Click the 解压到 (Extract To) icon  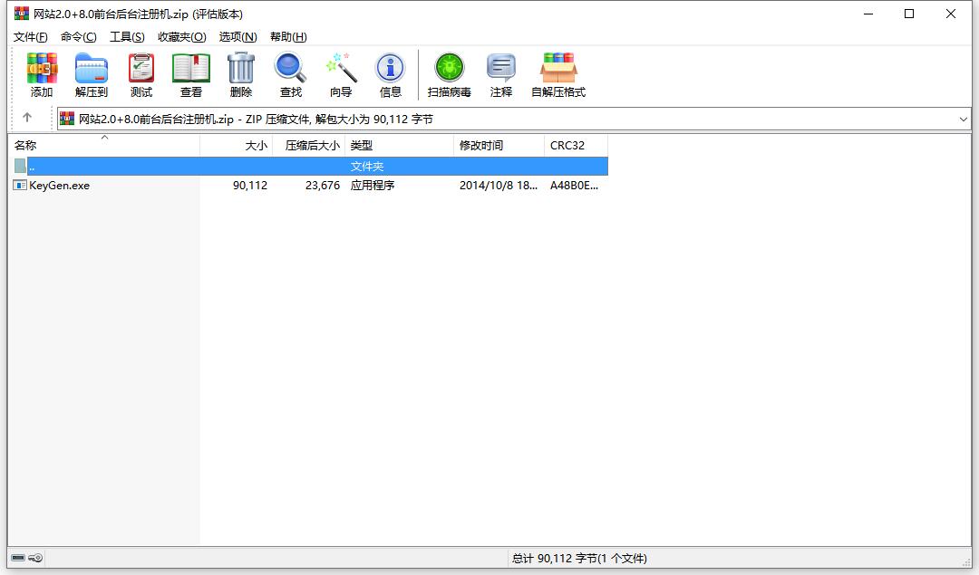[92, 74]
